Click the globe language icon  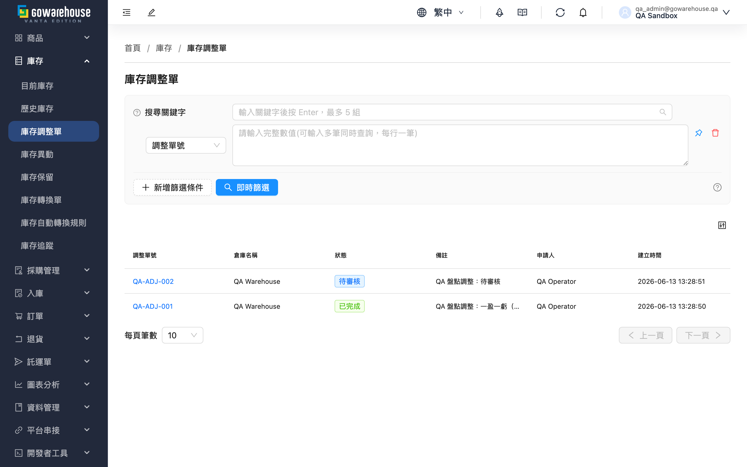click(422, 12)
